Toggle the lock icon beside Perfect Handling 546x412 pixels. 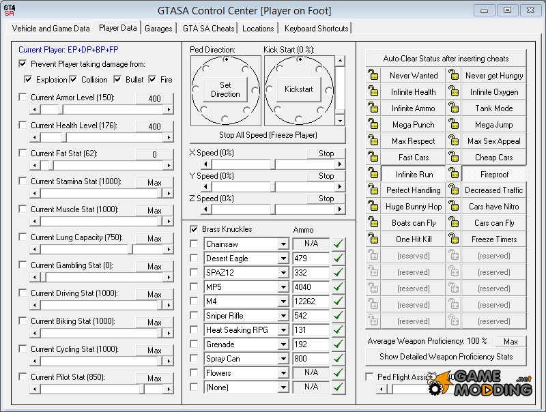373,190
